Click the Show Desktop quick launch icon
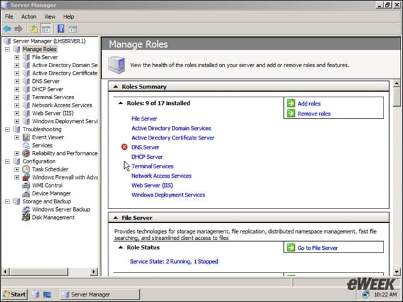Image resolution: width=403 pixels, height=302 pixels. click(47, 294)
